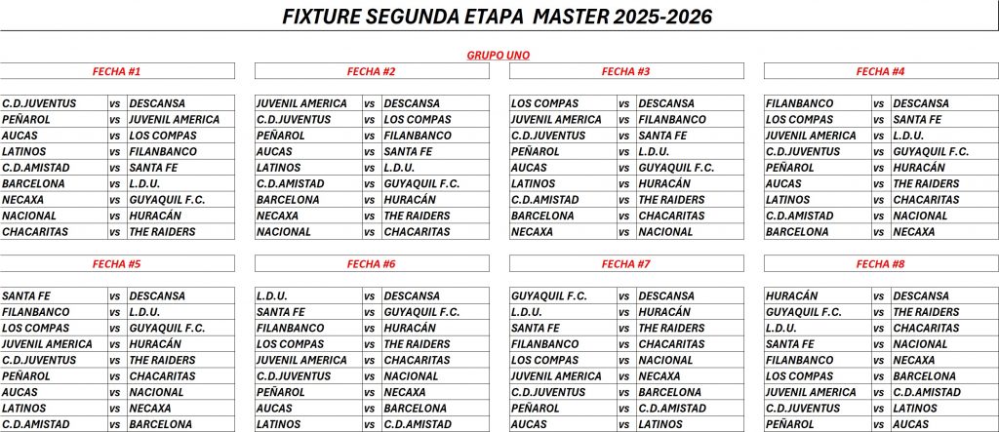Image resolution: width=999 pixels, height=432 pixels.
Task: Select LATINOS cell in Fecha #6
Action: click(308, 424)
